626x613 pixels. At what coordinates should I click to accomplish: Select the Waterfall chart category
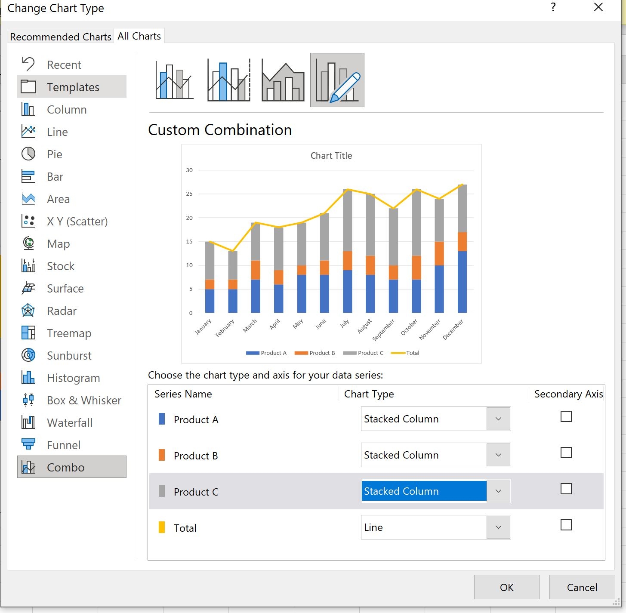click(x=70, y=422)
